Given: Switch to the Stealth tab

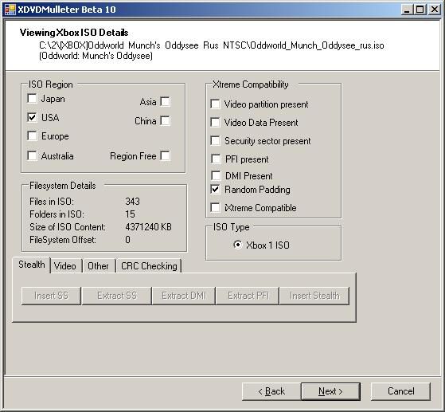Looking at the screenshot, I should [32, 265].
